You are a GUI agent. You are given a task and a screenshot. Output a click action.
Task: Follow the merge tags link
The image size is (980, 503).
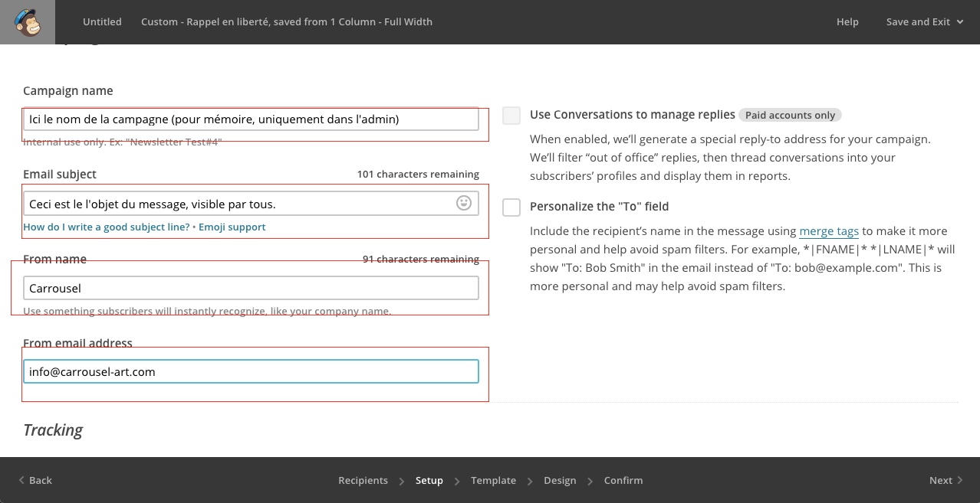tap(828, 231)
